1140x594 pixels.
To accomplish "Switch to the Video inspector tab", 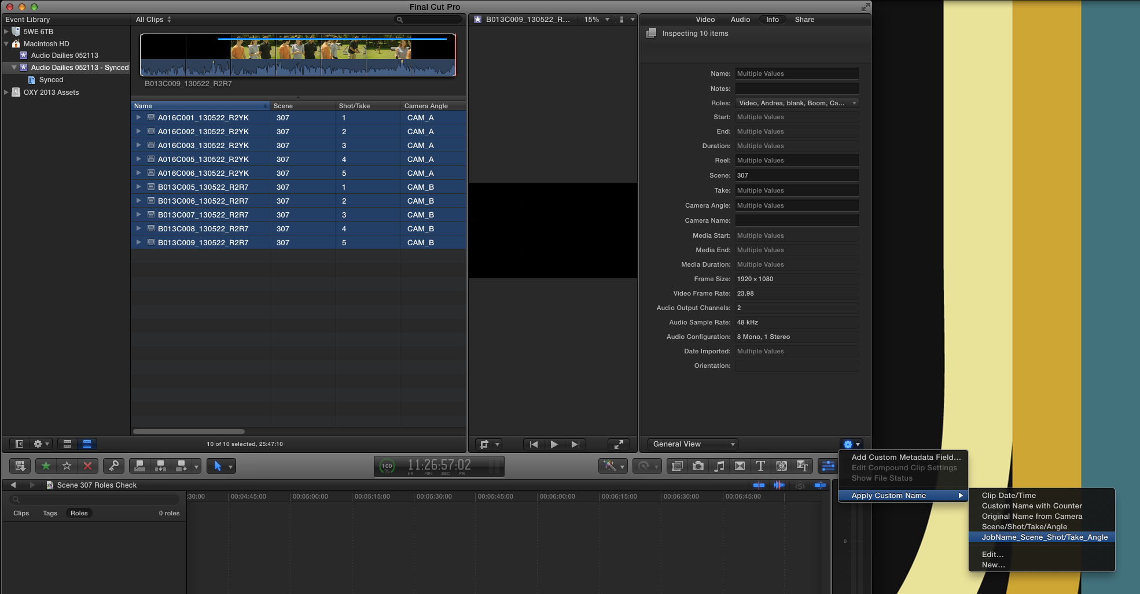I will tap(705, 19).
